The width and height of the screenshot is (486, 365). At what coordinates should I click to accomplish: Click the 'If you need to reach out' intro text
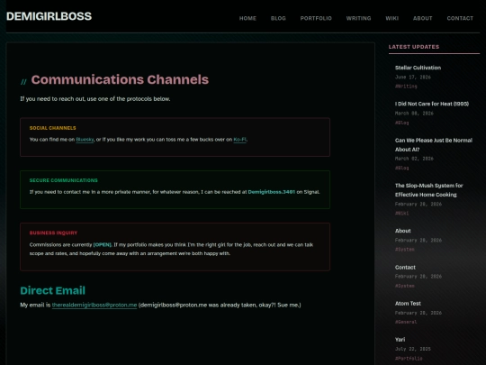tap(95, 99)
